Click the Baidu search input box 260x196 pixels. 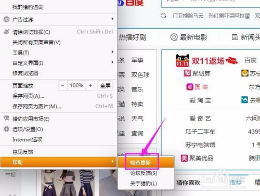(211, 4)
